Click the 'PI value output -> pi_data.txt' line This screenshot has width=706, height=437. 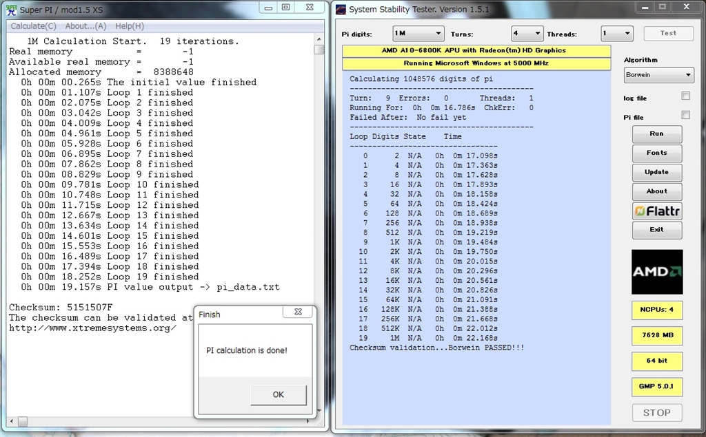150,287
